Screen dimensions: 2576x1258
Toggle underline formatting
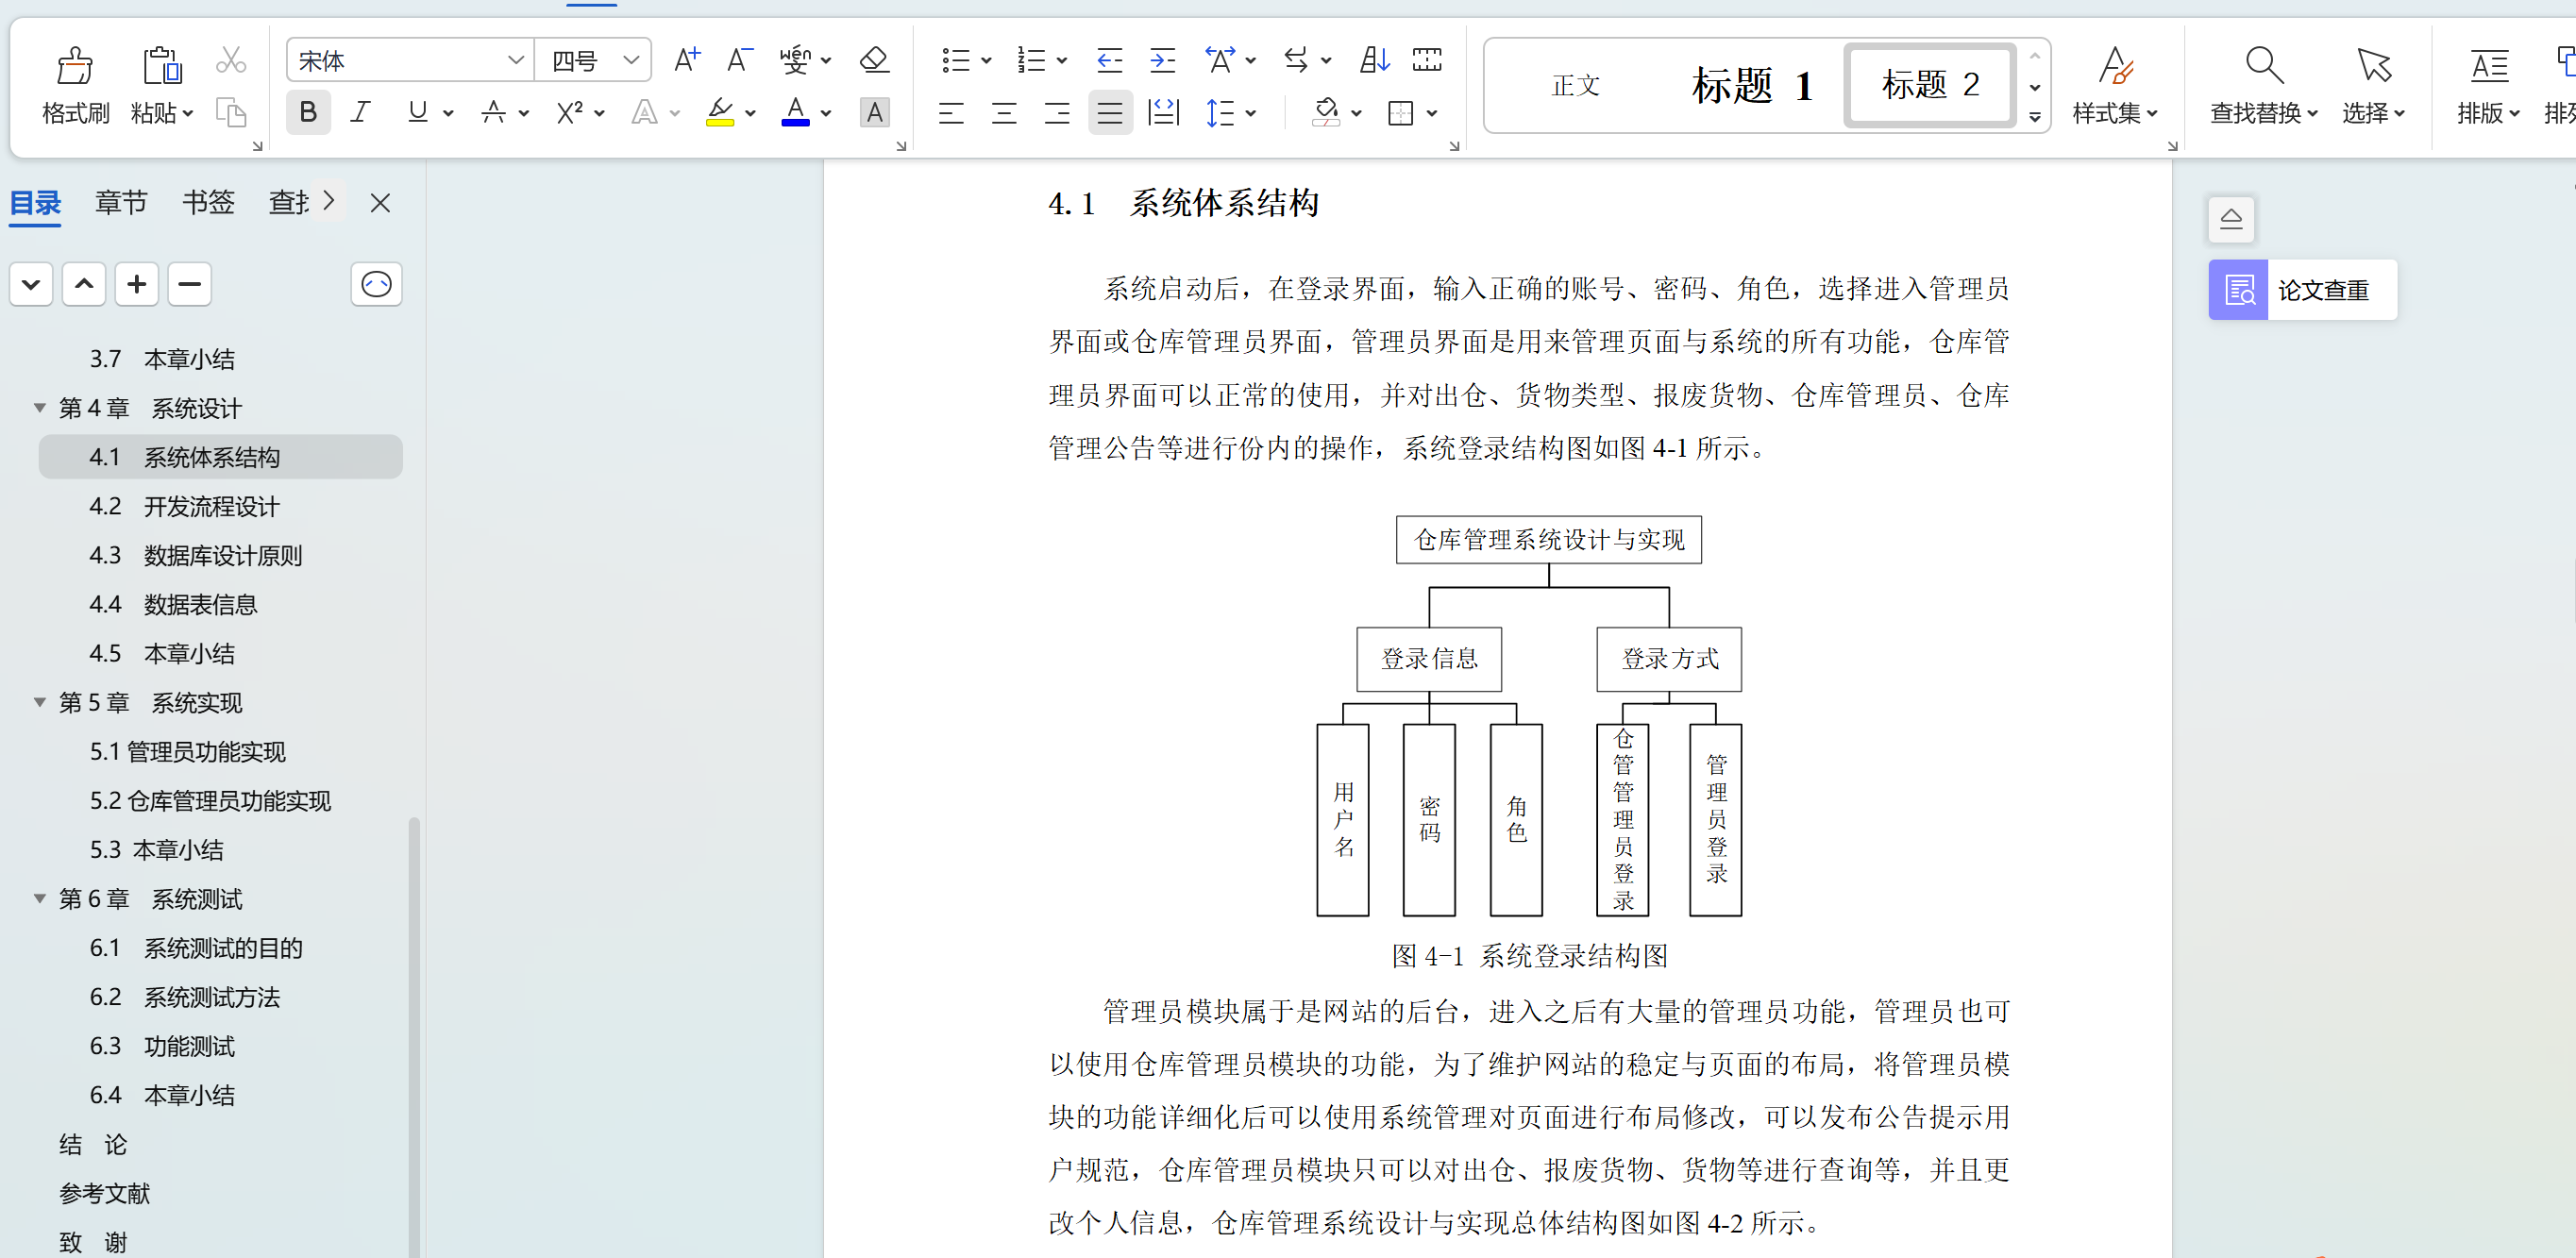coord(417,112)
